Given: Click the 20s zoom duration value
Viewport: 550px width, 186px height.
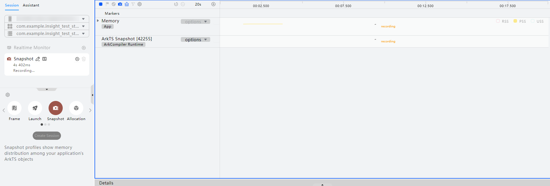Looking at the screenshot, I should [198, 4].
